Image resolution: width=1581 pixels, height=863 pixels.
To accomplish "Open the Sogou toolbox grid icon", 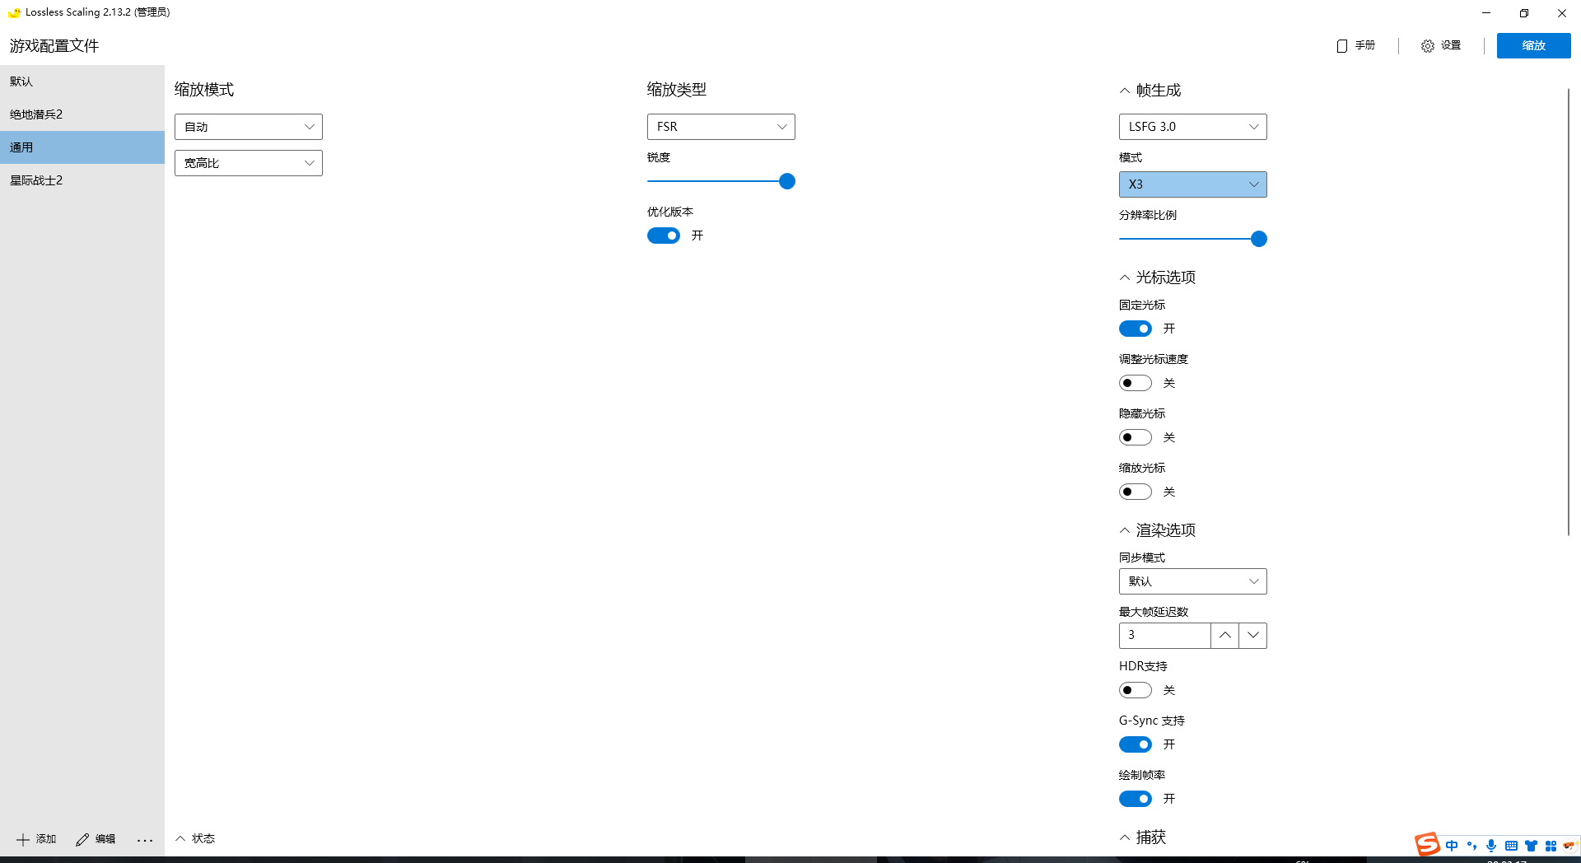I will (1551, 846).
